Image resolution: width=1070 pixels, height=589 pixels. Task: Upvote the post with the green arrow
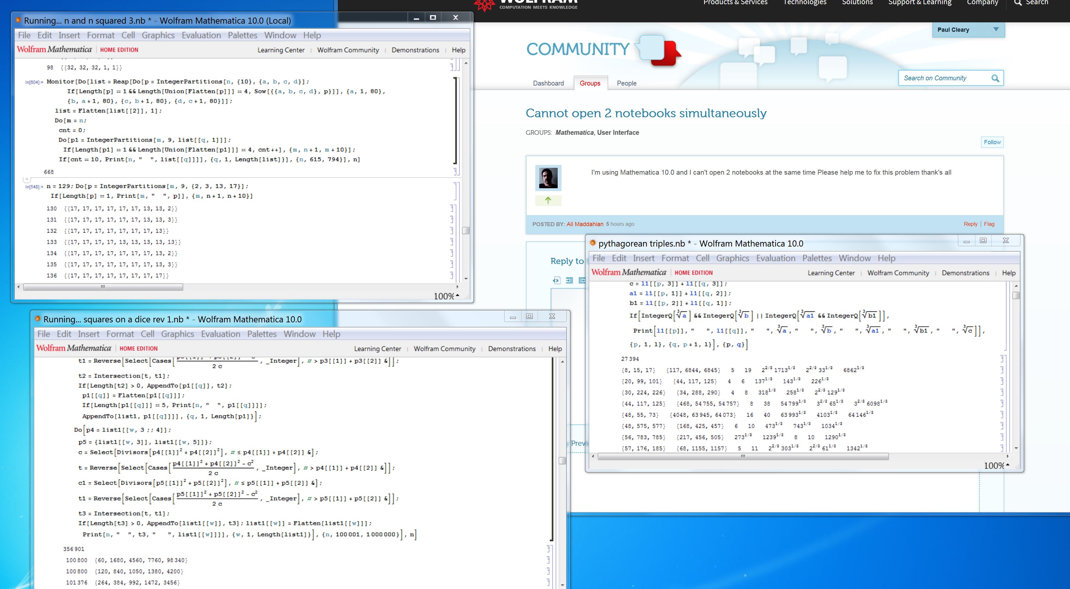(x=548, y=200)
